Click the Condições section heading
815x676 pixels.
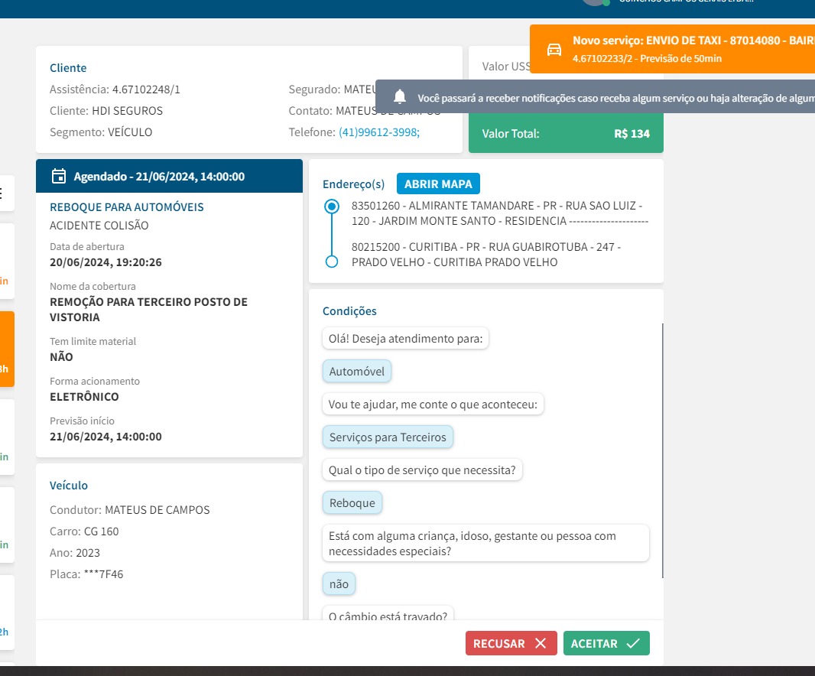pyautogui.click(x=349, y=311)
